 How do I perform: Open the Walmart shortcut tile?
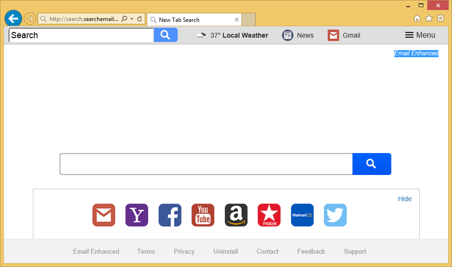302,215
